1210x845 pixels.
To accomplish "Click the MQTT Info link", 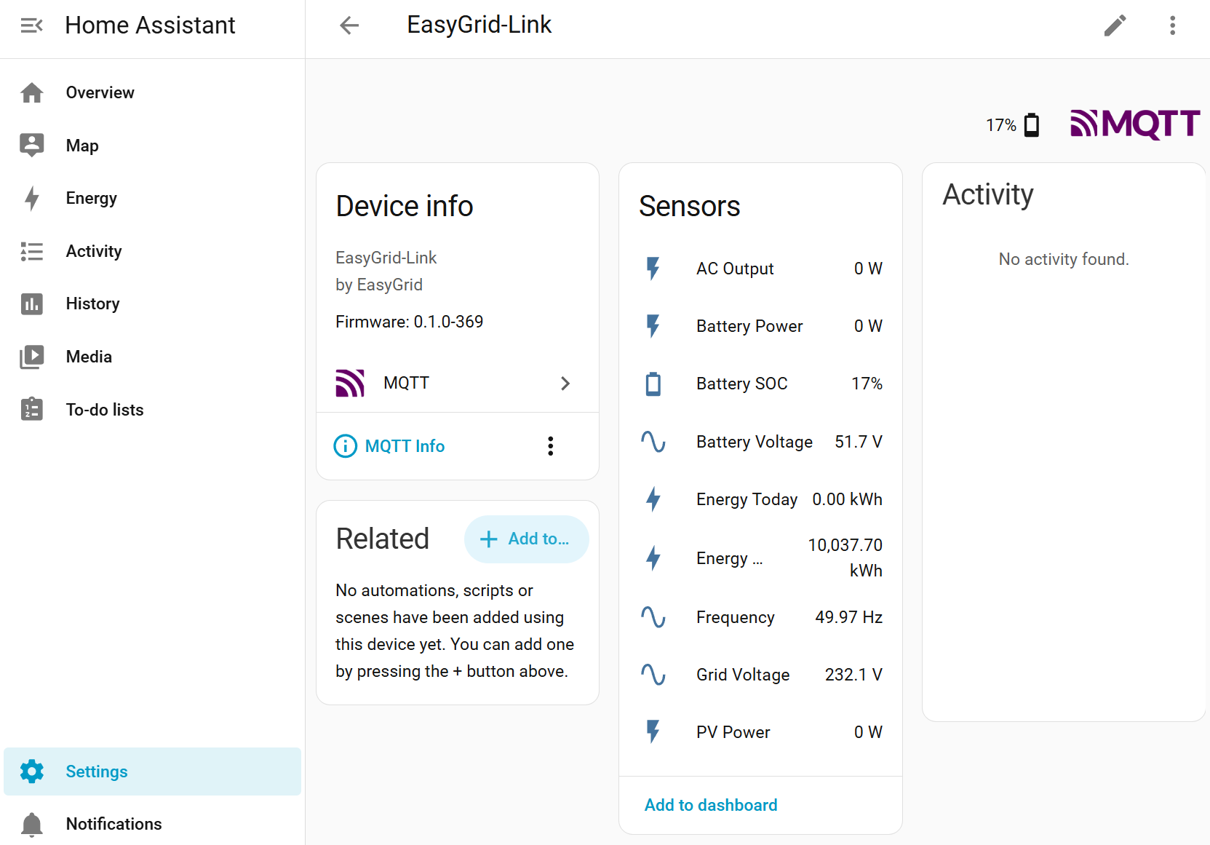I will tap(405, 445).
